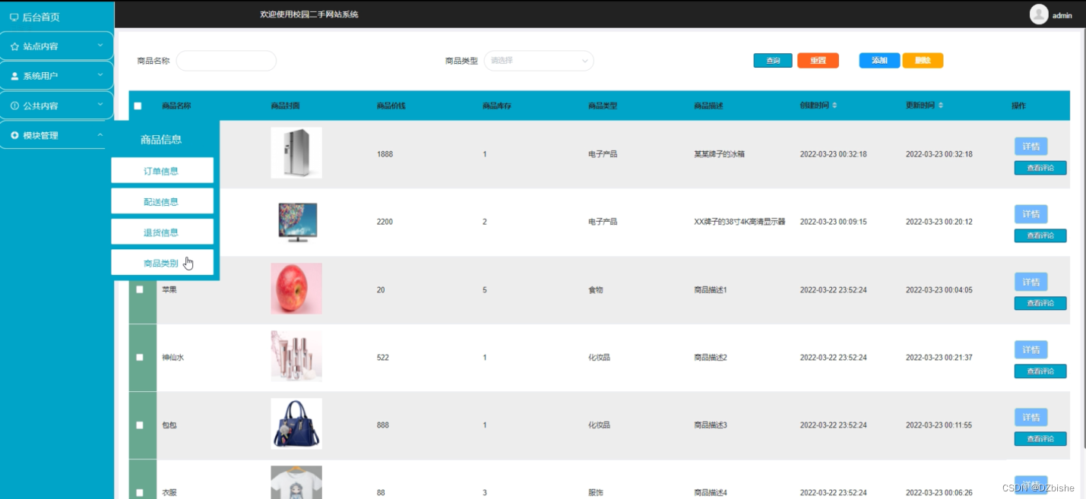
Task: Collapse the 模块管理 chevron
Action: click(100, 135)
